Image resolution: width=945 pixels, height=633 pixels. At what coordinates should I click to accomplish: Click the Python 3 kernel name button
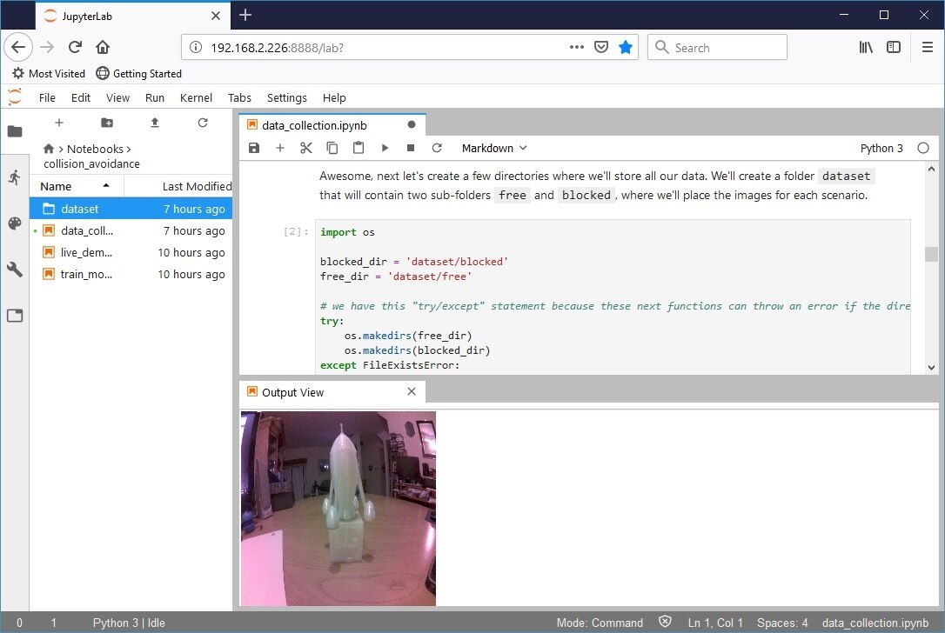click(x=881, y=148)
